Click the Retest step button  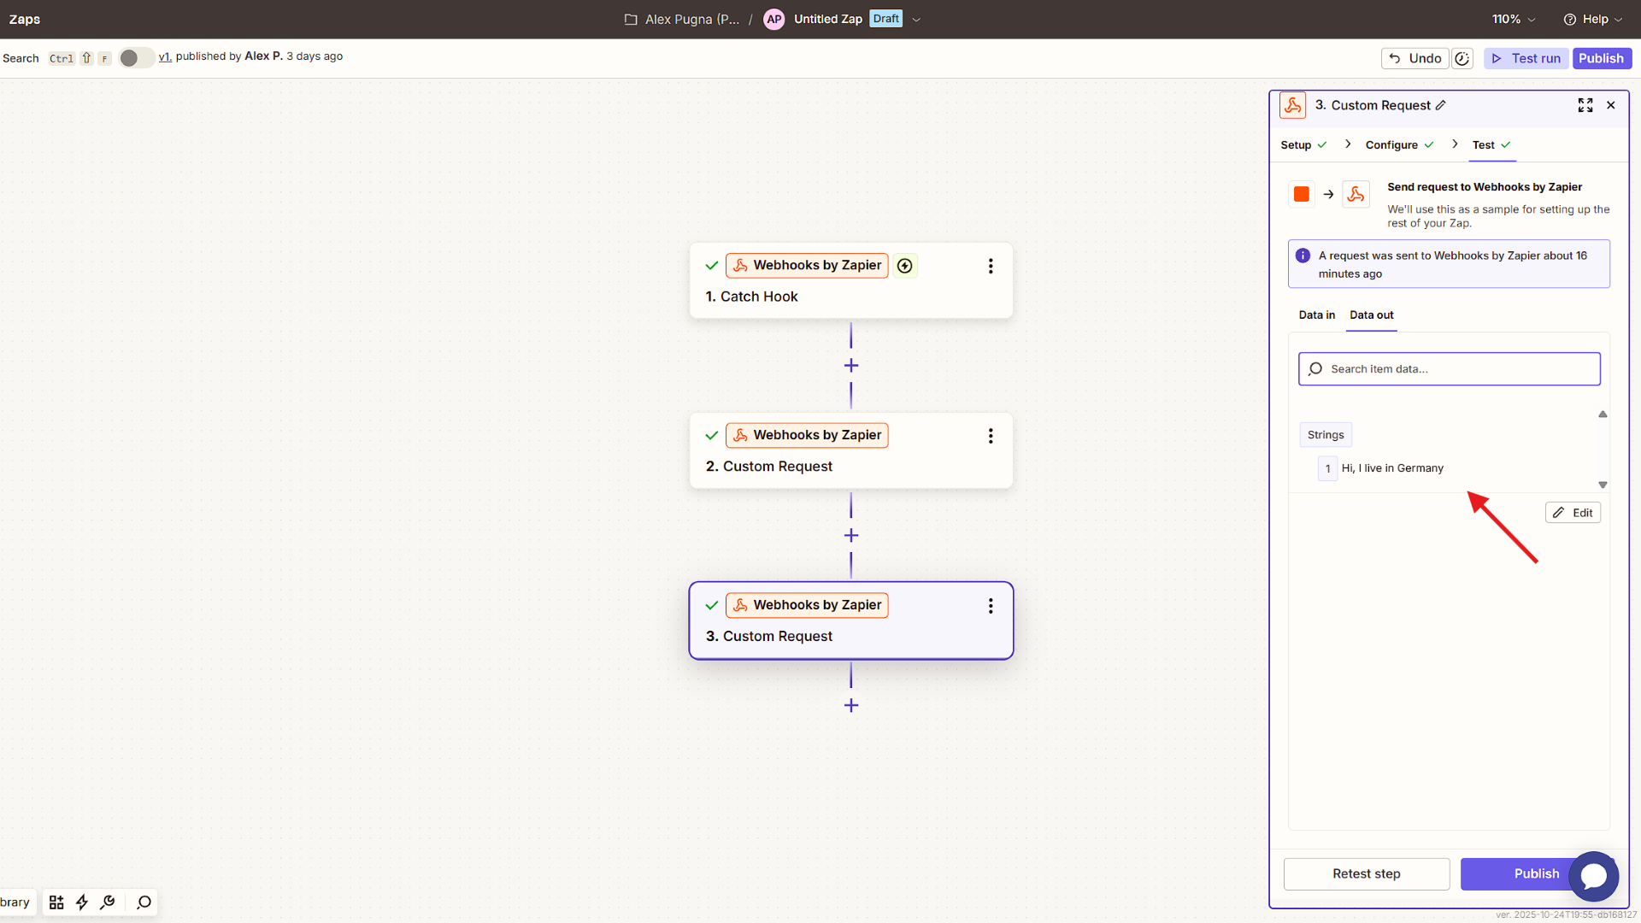[1366, 873]
